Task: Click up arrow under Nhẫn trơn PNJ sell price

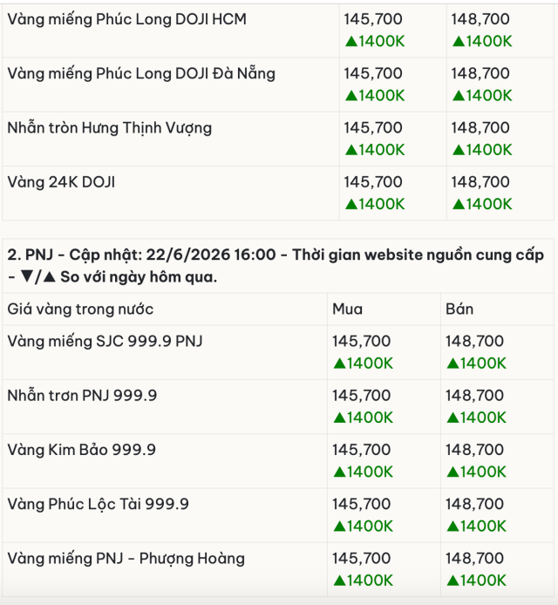Action: pyautogui.click(x=453, y=418)
